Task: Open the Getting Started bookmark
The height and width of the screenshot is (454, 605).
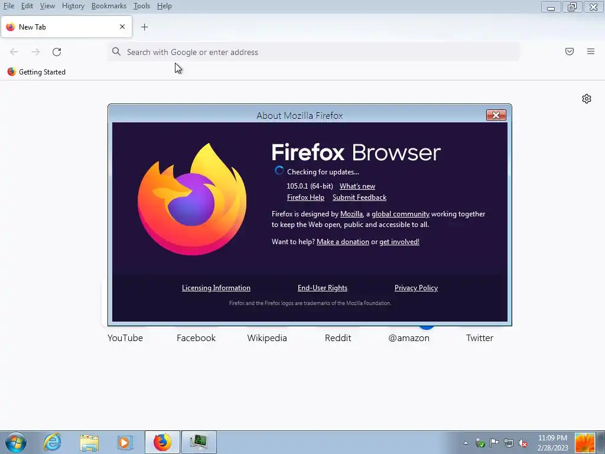Action: click(37, 72)
